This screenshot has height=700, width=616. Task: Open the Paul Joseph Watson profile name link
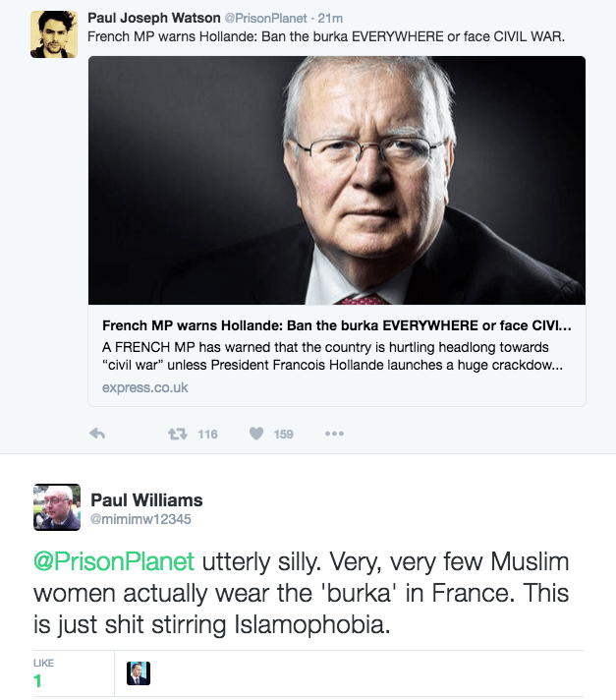(x=153, y=18)
